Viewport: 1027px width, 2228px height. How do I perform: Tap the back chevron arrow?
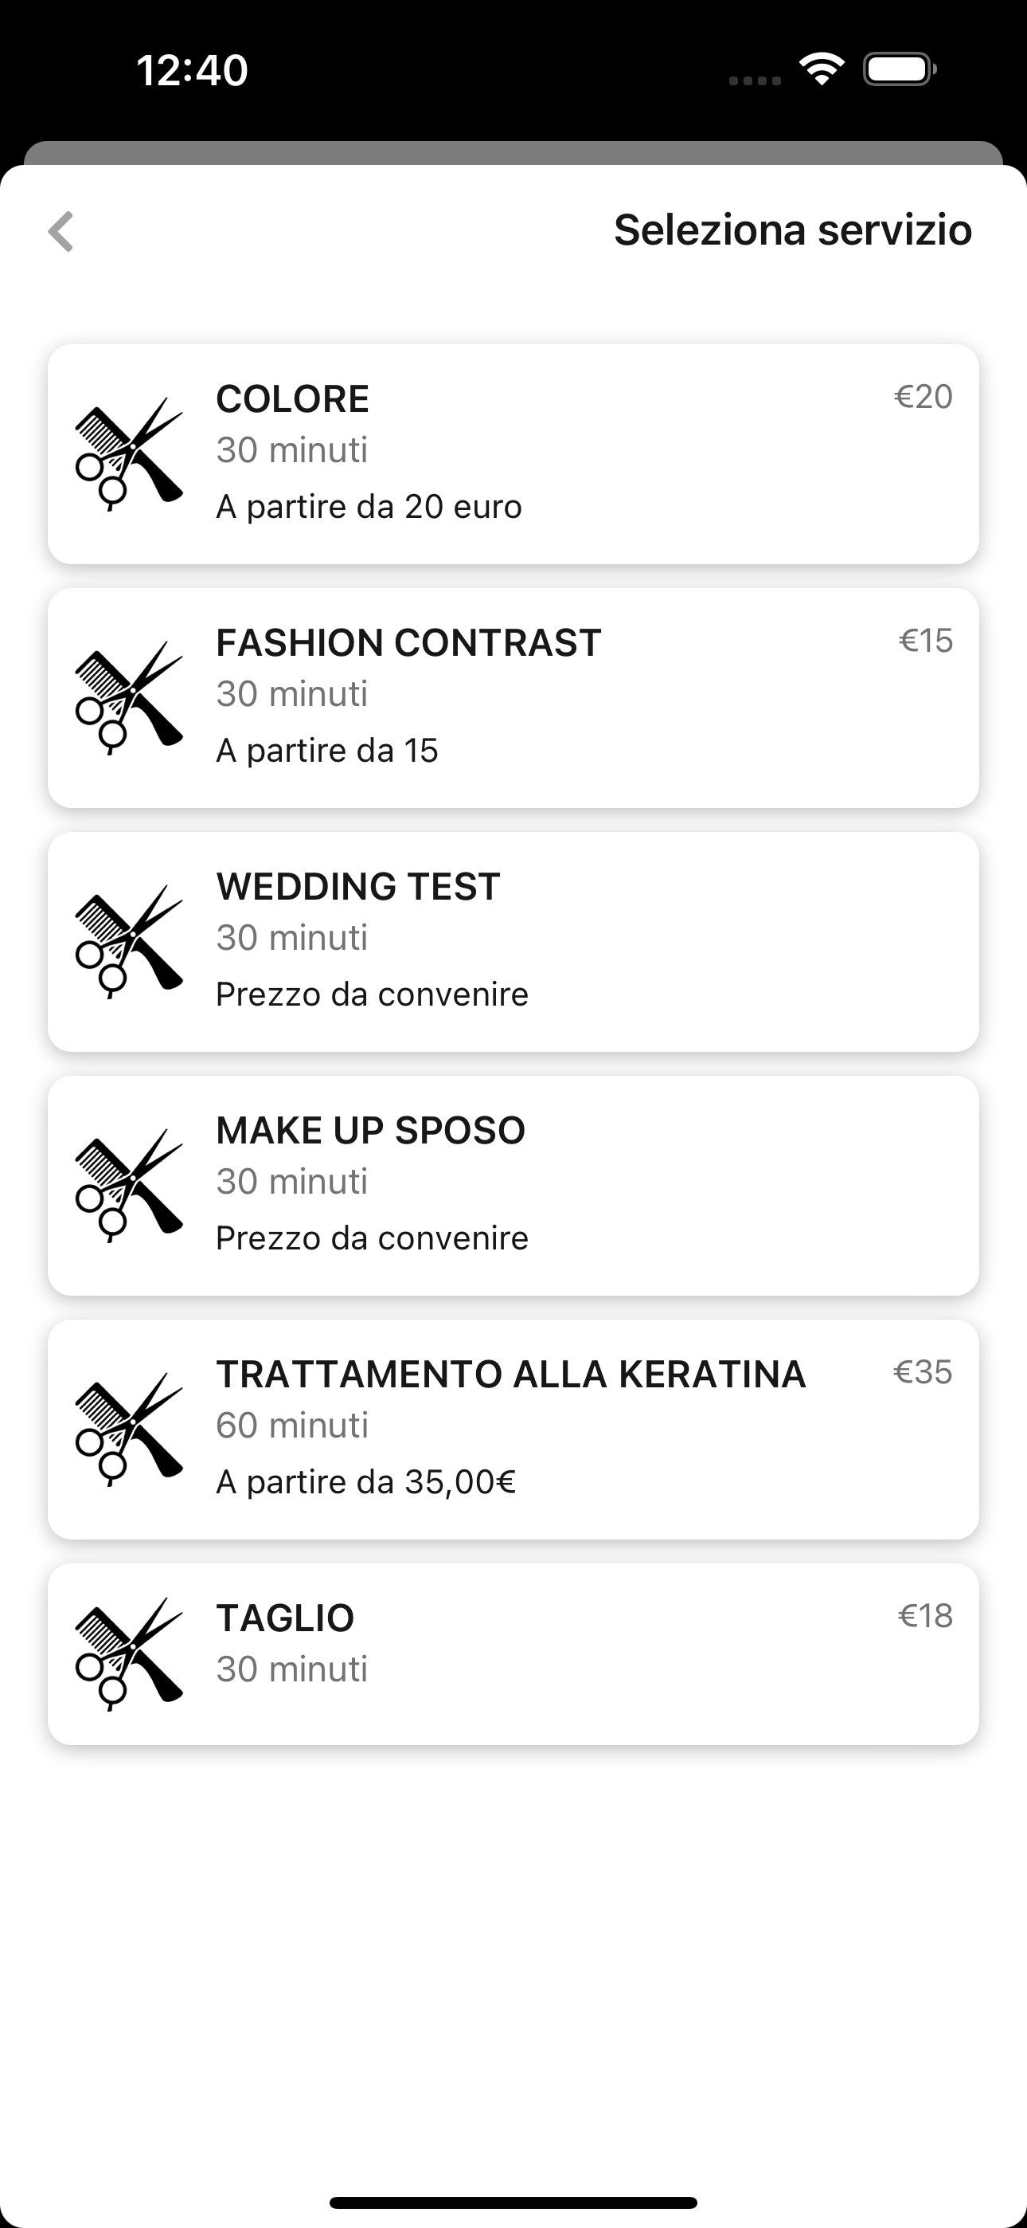[61, 232]
